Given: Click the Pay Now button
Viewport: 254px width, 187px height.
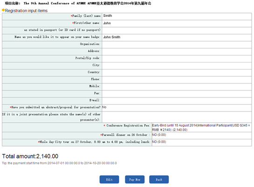Looking at the screenshot, I should click(x=135, y=180).
